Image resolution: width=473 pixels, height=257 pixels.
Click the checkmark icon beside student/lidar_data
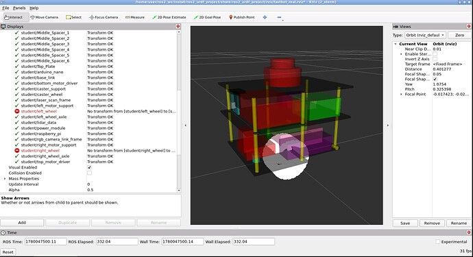(17, 123)
